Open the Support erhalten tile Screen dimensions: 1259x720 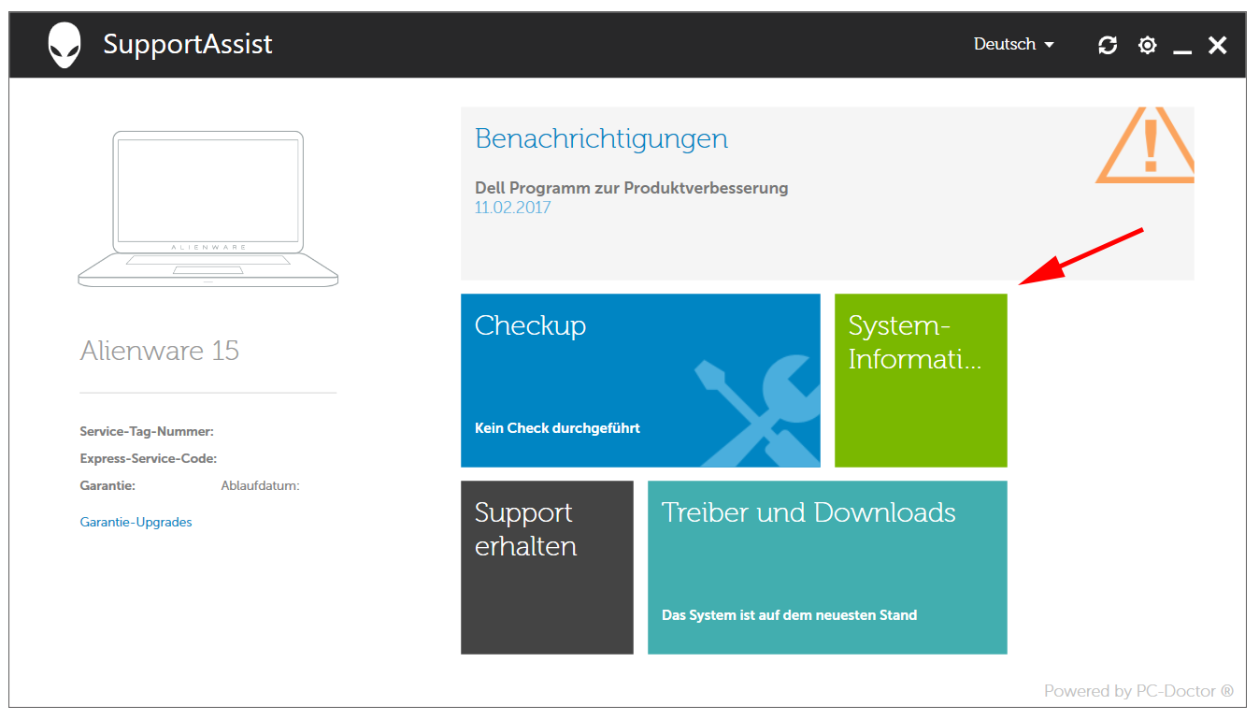click(547, 567)
